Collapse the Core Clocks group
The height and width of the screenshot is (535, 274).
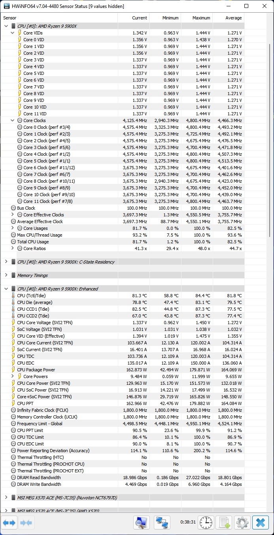pos(13,120)
